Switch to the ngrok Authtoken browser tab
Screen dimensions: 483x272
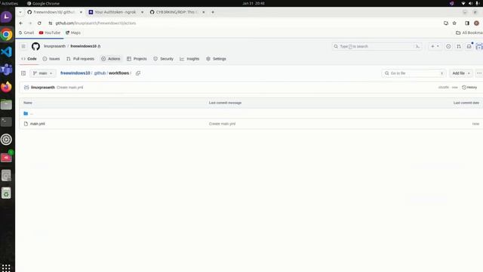pos(115,12)
